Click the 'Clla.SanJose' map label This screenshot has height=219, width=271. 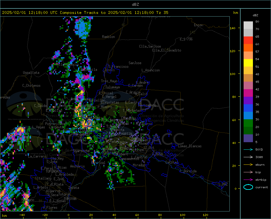click(150, 46)
